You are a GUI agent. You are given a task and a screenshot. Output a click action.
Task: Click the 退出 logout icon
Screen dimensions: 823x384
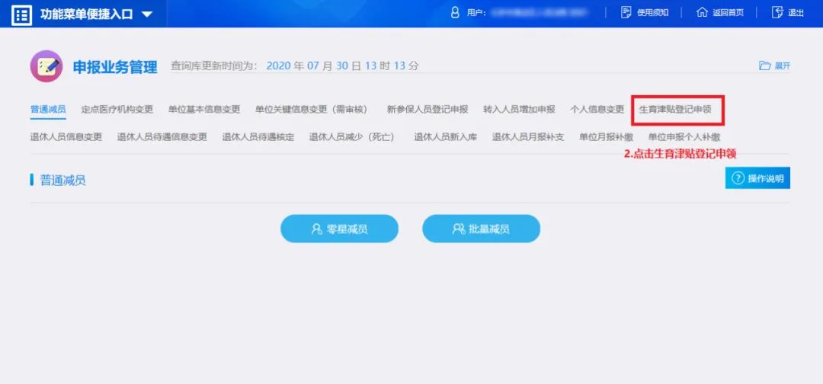pyautogui.click(x=777, y=13)
